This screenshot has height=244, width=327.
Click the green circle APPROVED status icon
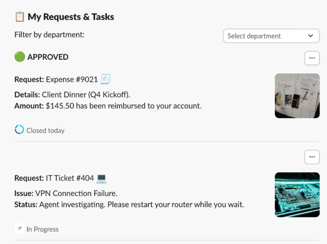point(19,57)
